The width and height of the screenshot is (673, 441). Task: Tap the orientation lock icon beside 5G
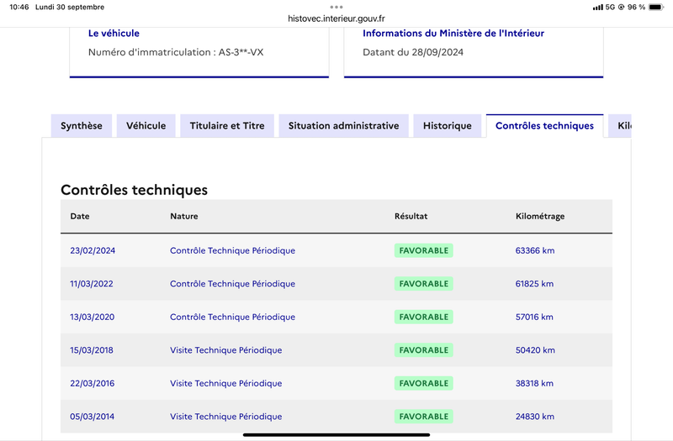point(621,8)
